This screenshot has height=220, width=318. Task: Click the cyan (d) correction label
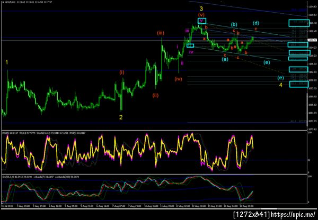[x=256, y=23]
